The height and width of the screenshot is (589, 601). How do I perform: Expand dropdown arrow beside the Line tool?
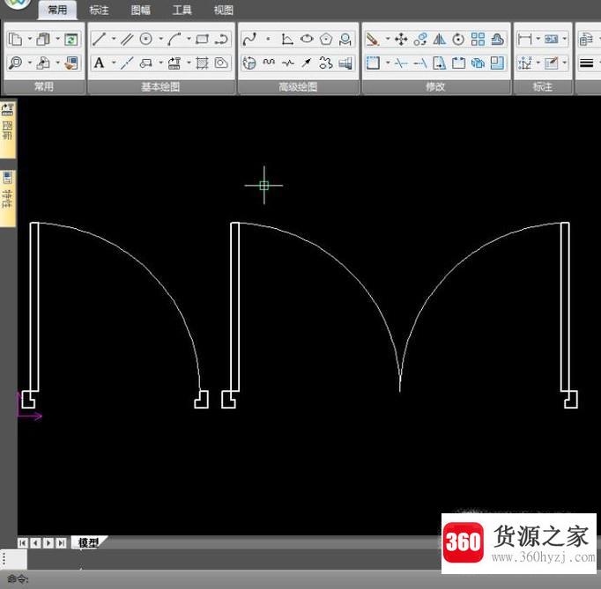pyautogui.click(x=114, y=39)
